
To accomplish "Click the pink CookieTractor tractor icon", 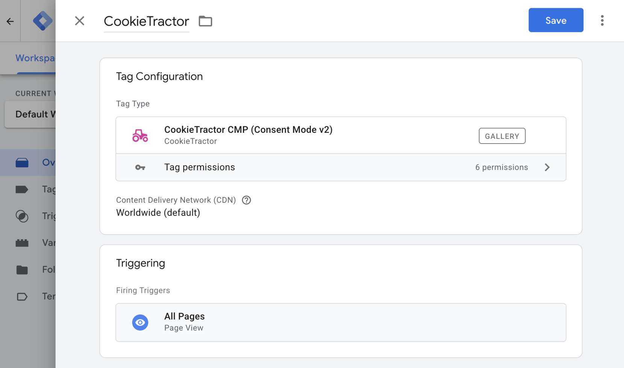I will (140, 135).
